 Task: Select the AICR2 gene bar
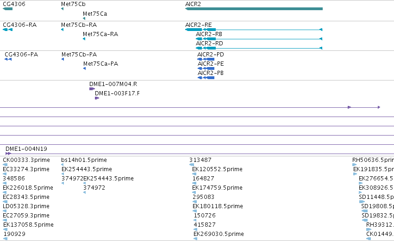[254, 9]
